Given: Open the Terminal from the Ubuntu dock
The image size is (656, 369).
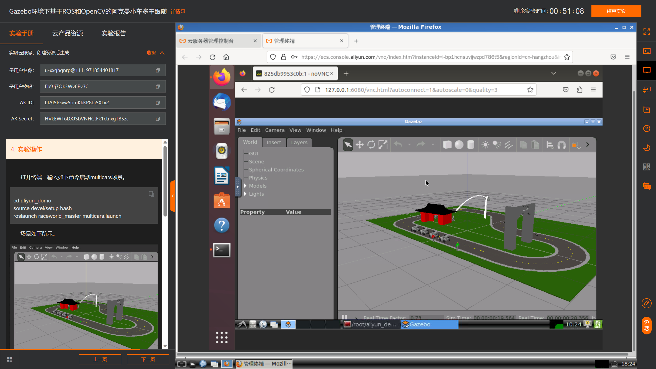Looking at the screenshot, I should point(222,250).
